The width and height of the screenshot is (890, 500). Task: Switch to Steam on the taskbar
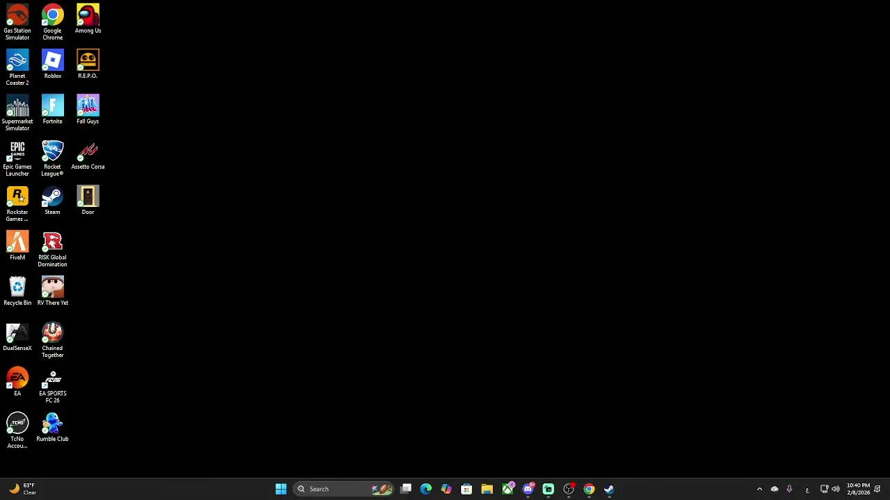pos(609,489)
